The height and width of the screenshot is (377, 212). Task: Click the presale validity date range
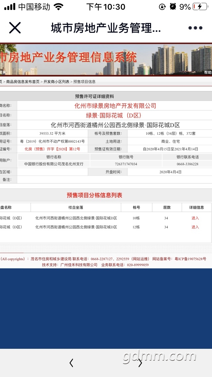(171, 149)
